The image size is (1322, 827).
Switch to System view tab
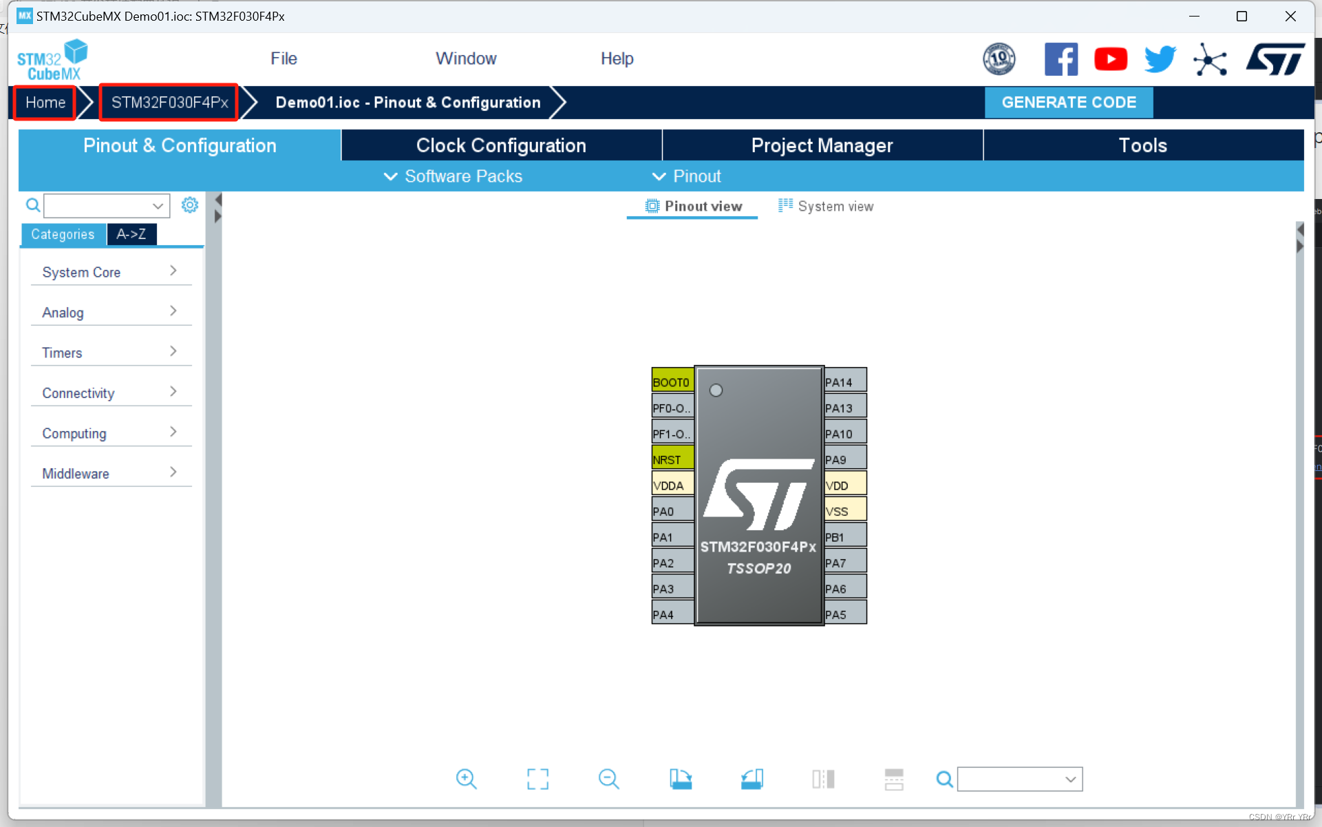(825, 206)
